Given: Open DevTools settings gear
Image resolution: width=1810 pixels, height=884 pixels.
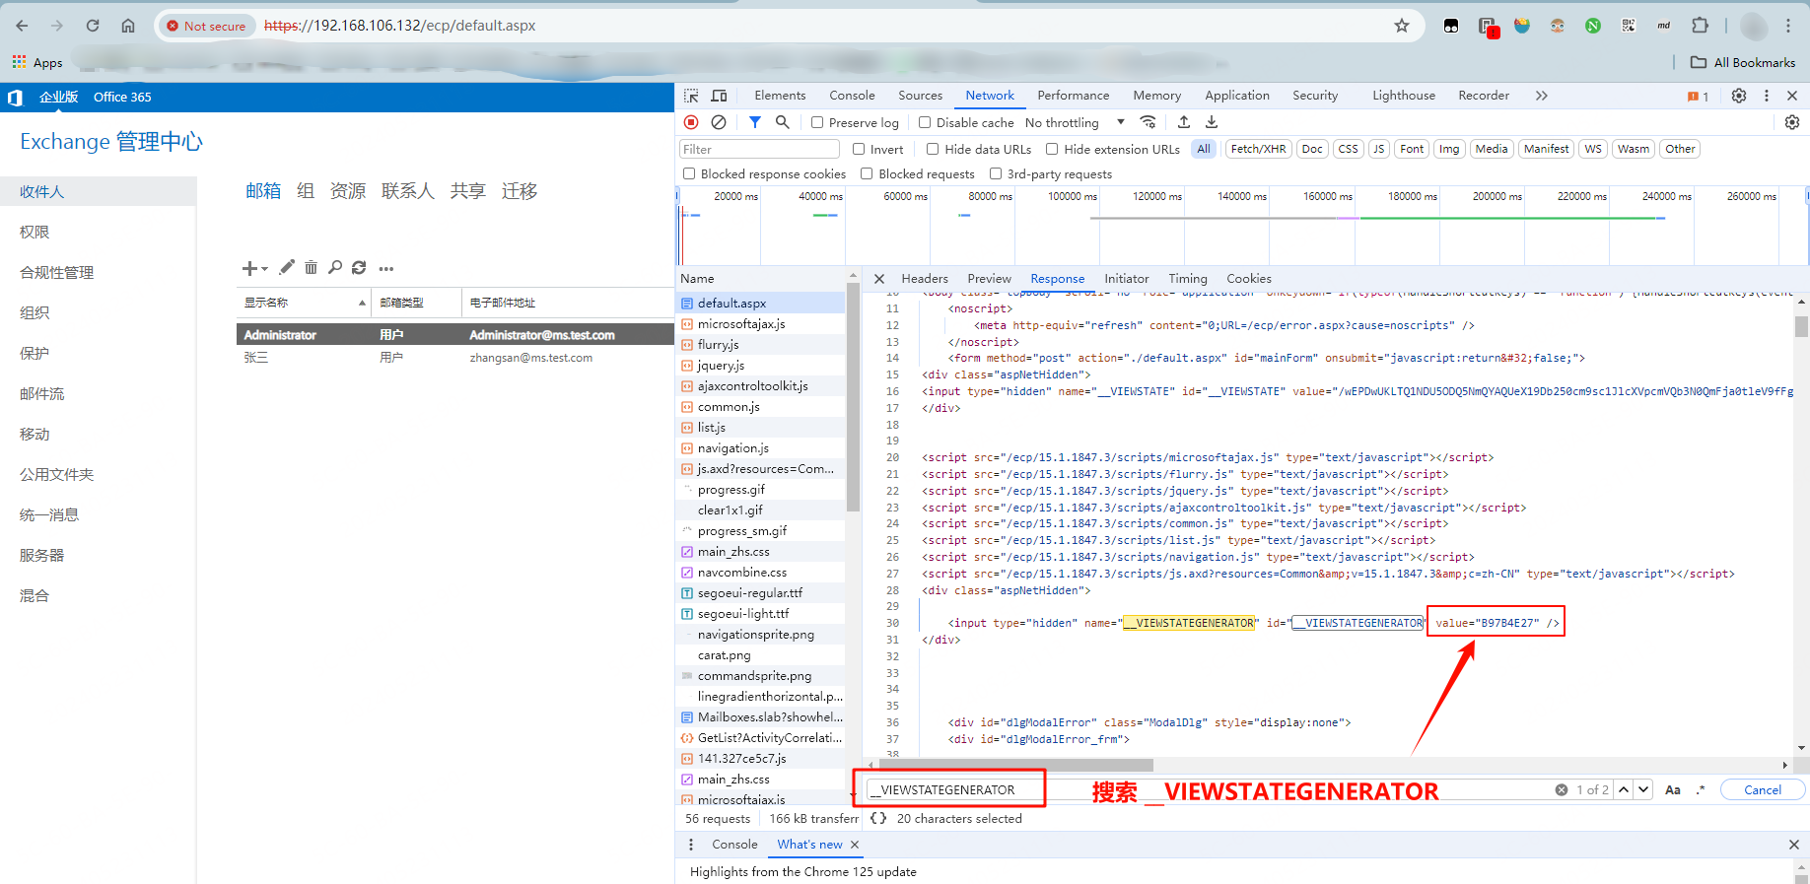Looking at the screenshot, I should click(1739, 96).
